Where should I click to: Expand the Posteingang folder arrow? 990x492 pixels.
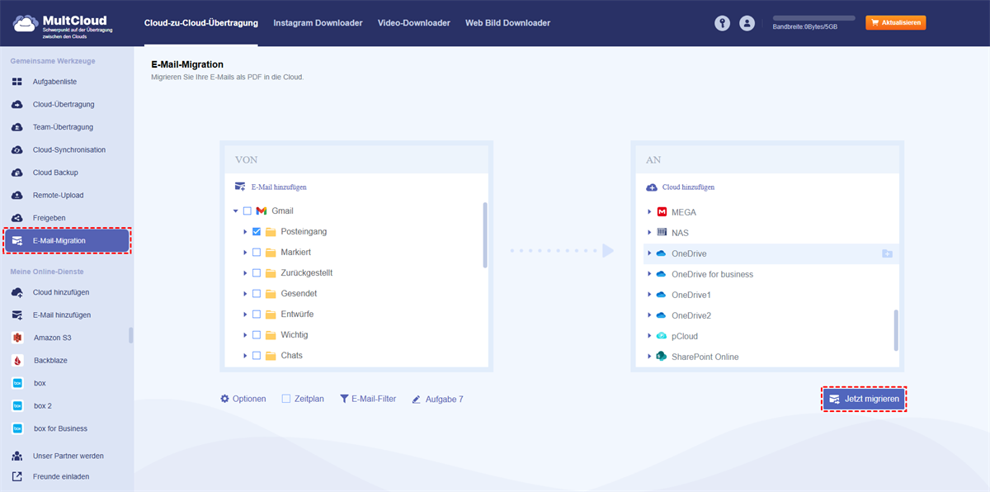click(x=245, y=232)
